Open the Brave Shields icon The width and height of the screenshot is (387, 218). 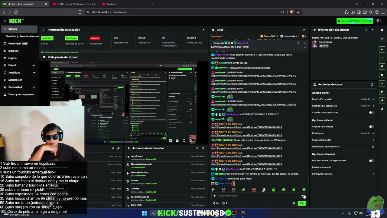(x=292, y=12)
